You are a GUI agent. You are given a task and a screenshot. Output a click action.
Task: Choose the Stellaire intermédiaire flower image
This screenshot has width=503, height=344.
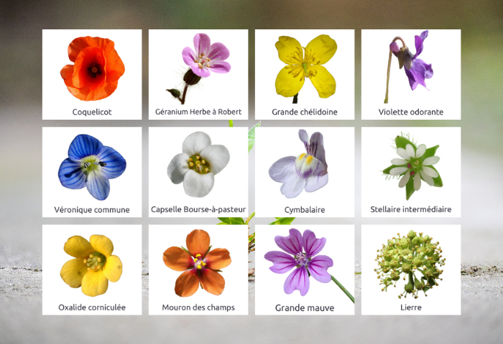pos(413,166)
